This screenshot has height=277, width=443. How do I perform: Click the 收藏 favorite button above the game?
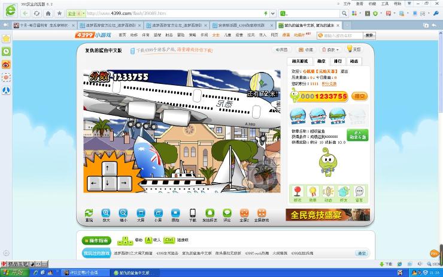307,50
